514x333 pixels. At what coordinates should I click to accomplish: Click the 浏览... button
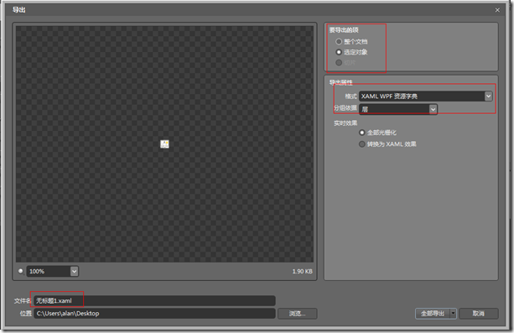click(298, 314)
